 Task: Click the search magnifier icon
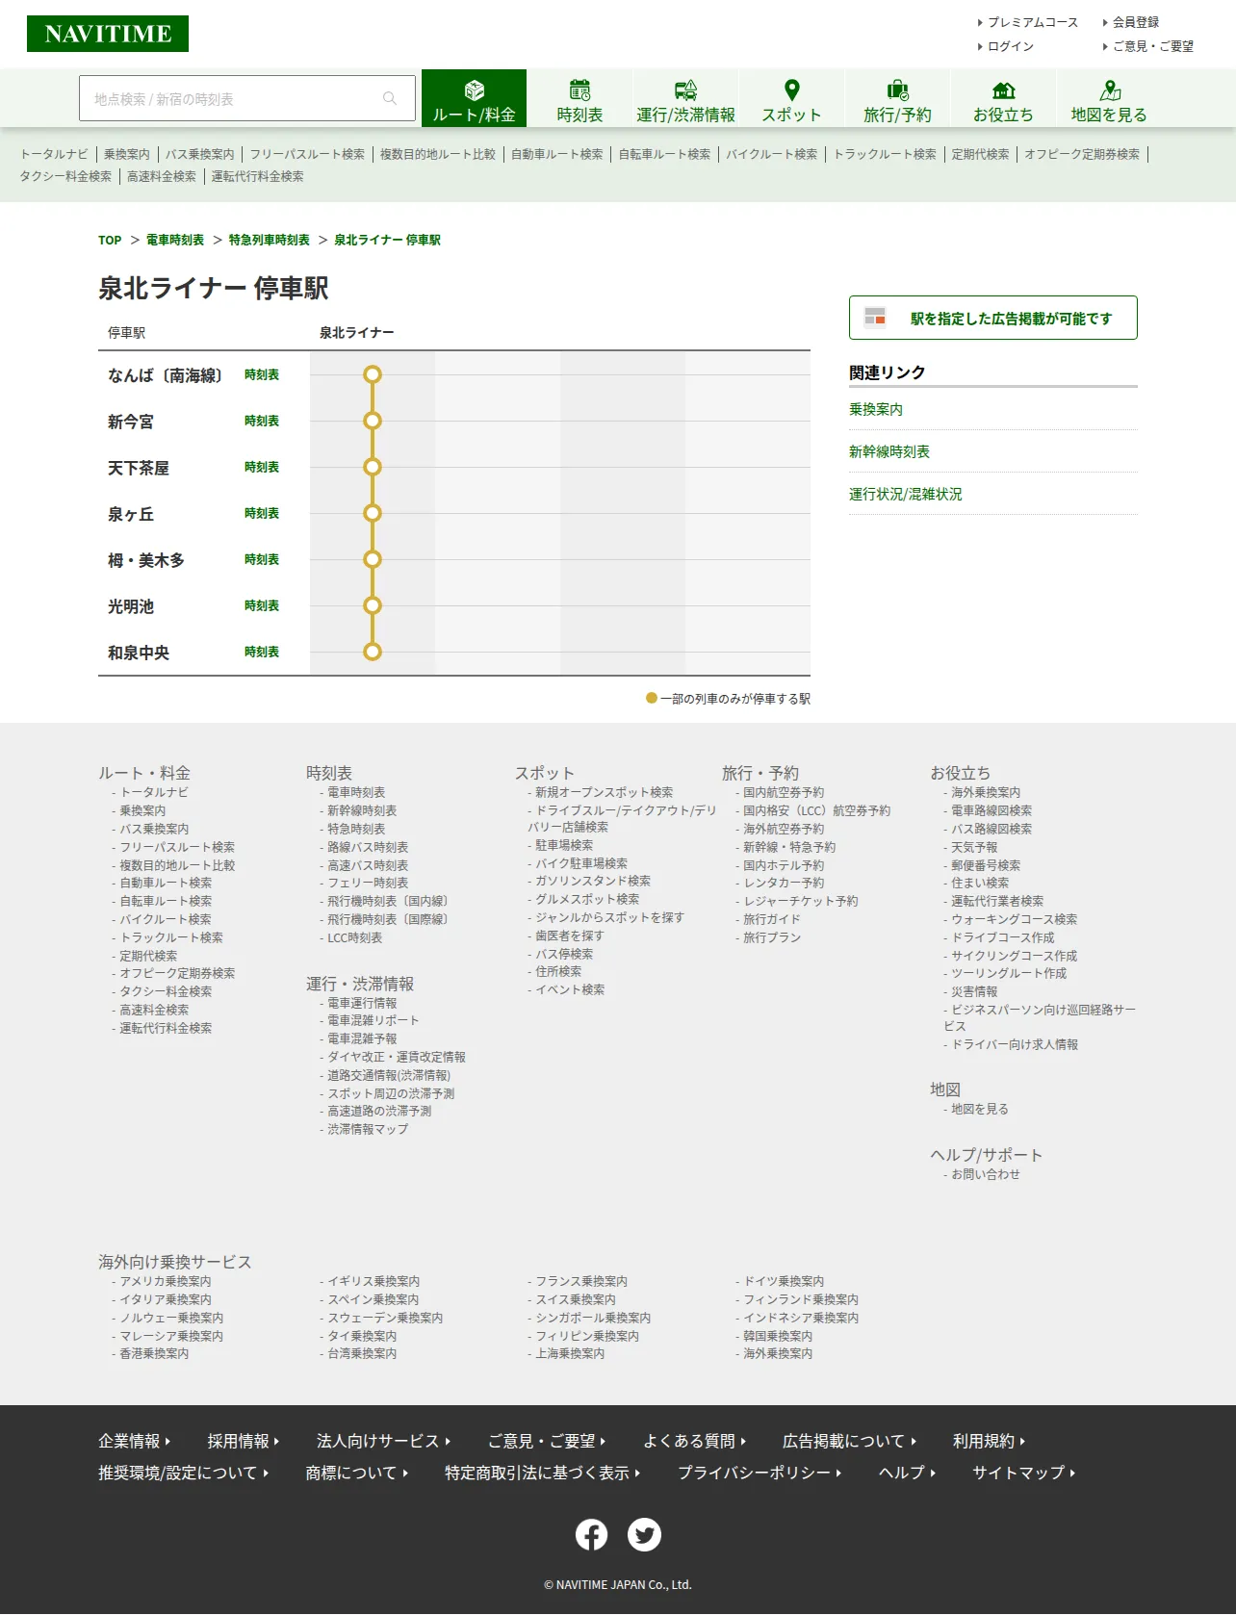[390, 98]
